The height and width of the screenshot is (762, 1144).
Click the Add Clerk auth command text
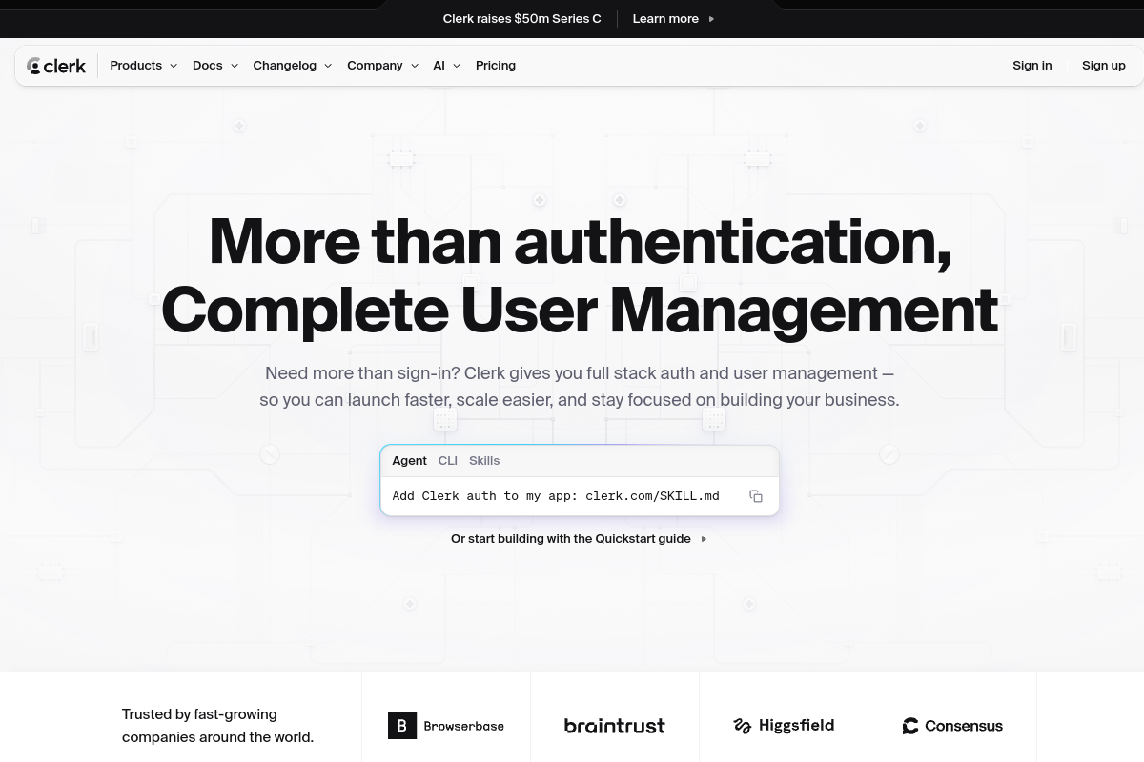[556, 496]
